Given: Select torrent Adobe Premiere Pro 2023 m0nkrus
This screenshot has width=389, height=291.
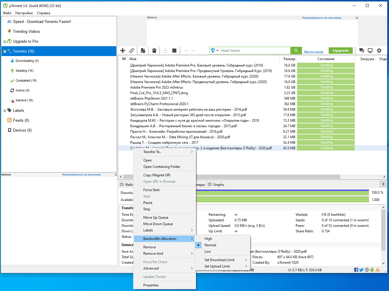Looking at the screenshot, I should pyautogui.click(x=157, y=87).
